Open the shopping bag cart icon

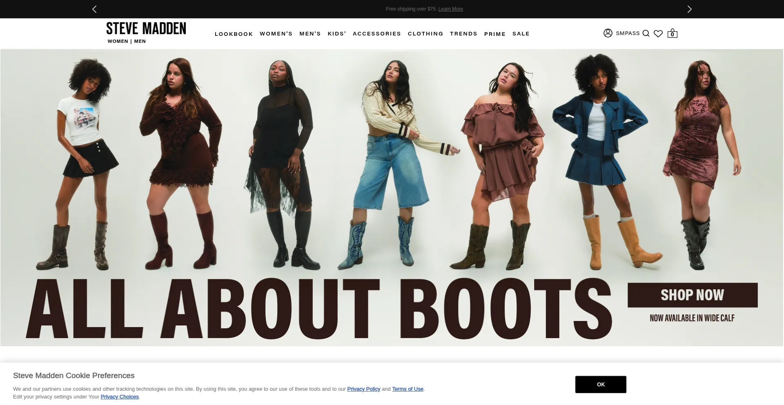(672, 33)
